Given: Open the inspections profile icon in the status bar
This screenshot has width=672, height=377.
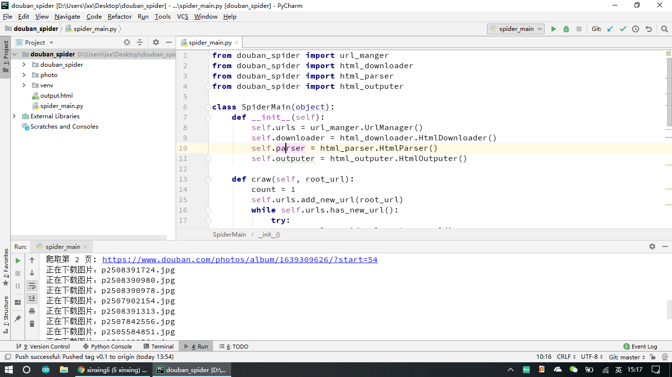Looking at the screenshot, I should point(664,357).
